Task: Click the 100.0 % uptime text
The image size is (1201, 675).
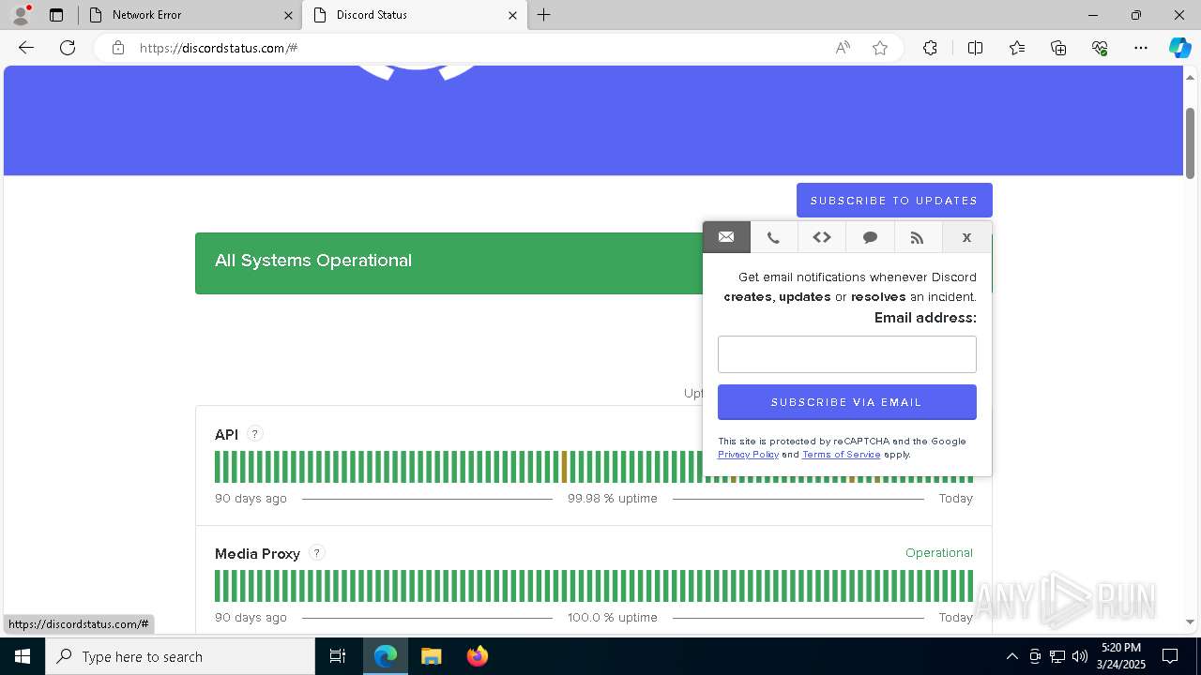Action: pyautogui.click(x=612, y=617)
